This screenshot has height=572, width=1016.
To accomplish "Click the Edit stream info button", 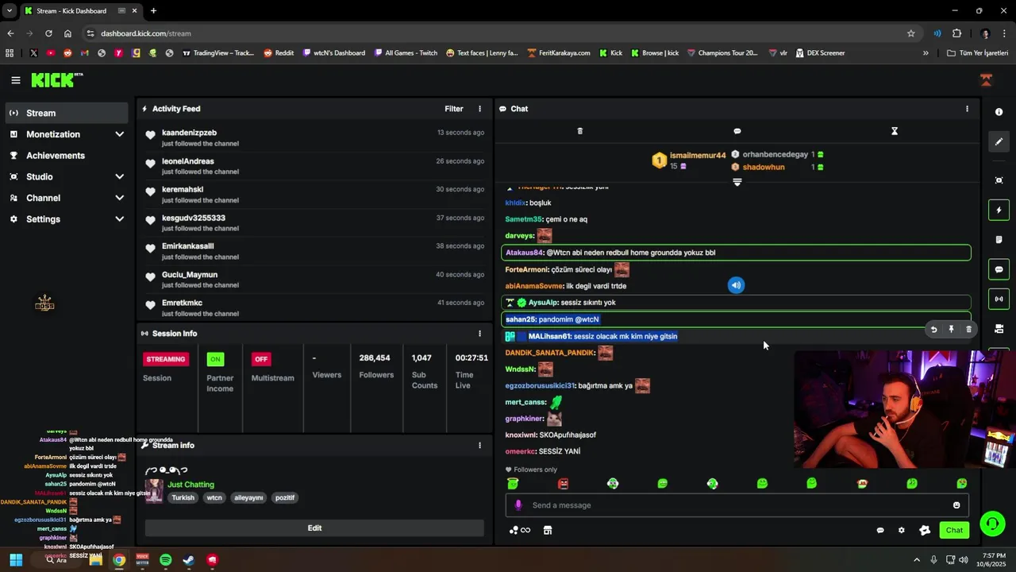I will coord(314,528).
